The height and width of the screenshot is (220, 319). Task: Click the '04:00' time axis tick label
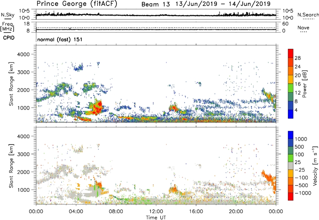click(x=76, y=212)
